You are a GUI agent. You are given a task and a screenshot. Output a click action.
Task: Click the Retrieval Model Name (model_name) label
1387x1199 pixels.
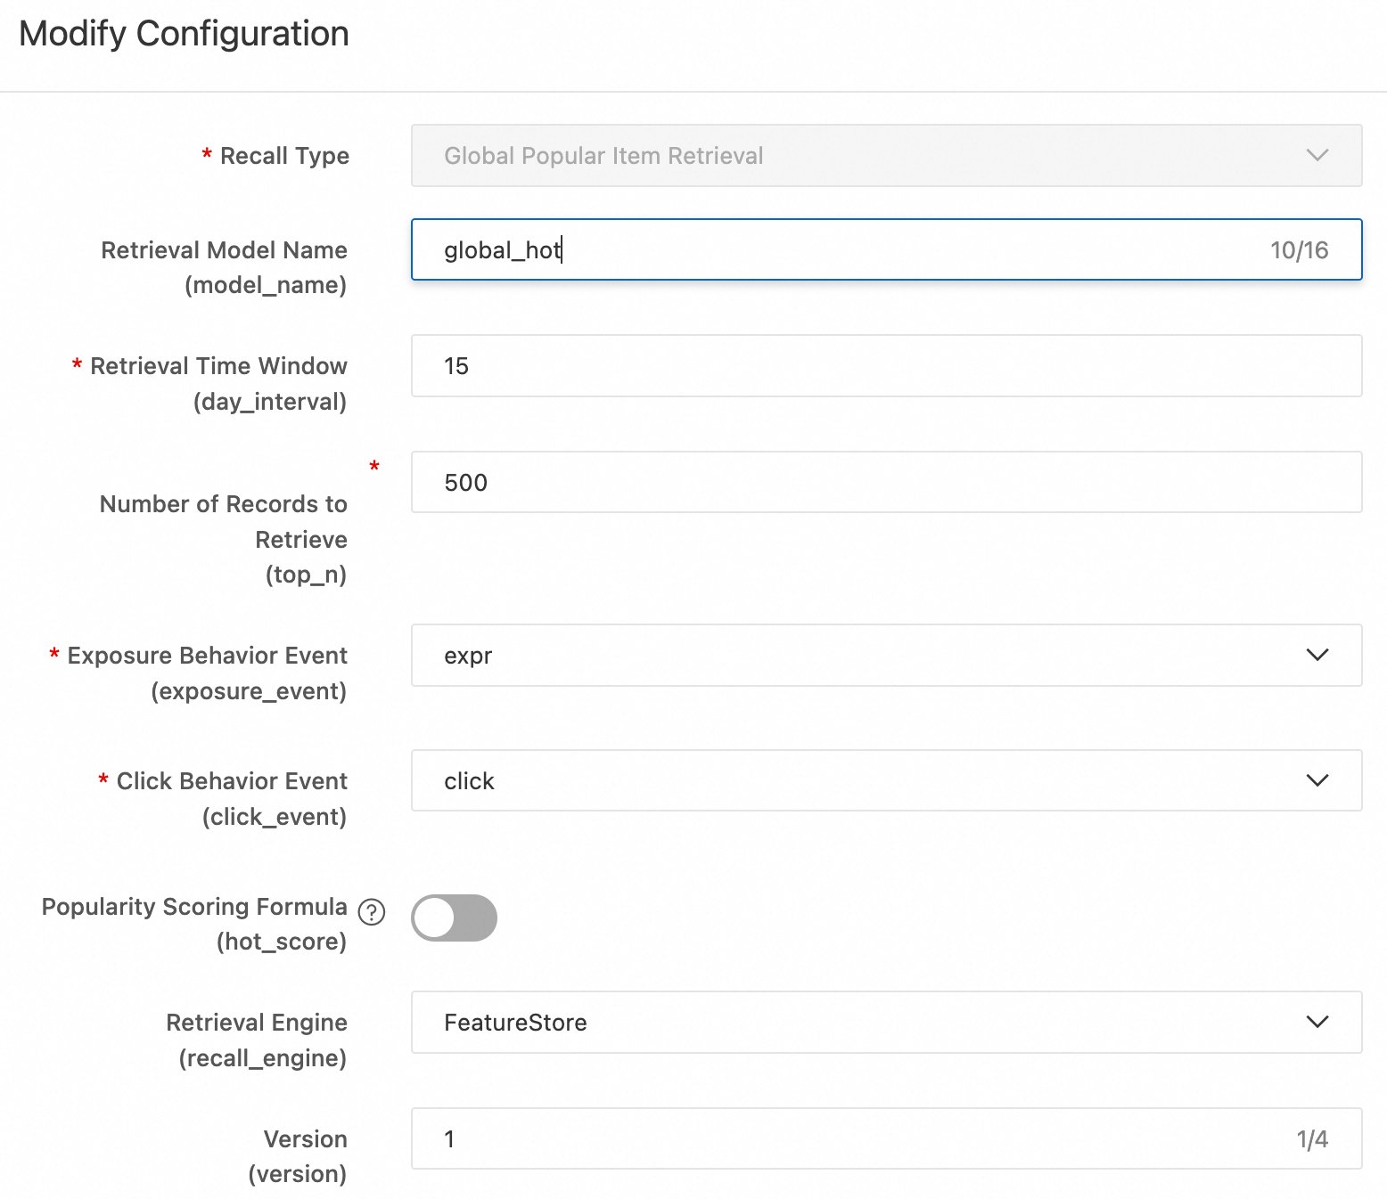tap(224, 267)
